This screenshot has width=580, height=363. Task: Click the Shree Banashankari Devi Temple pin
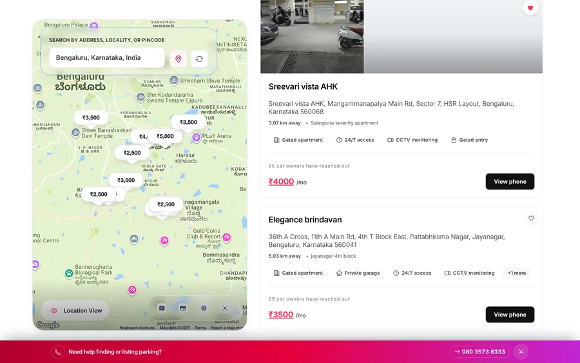click(x=75, y=132)
